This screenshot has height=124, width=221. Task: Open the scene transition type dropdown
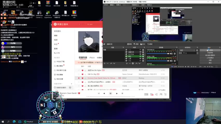pyautogui.click(x=187, y=50)
